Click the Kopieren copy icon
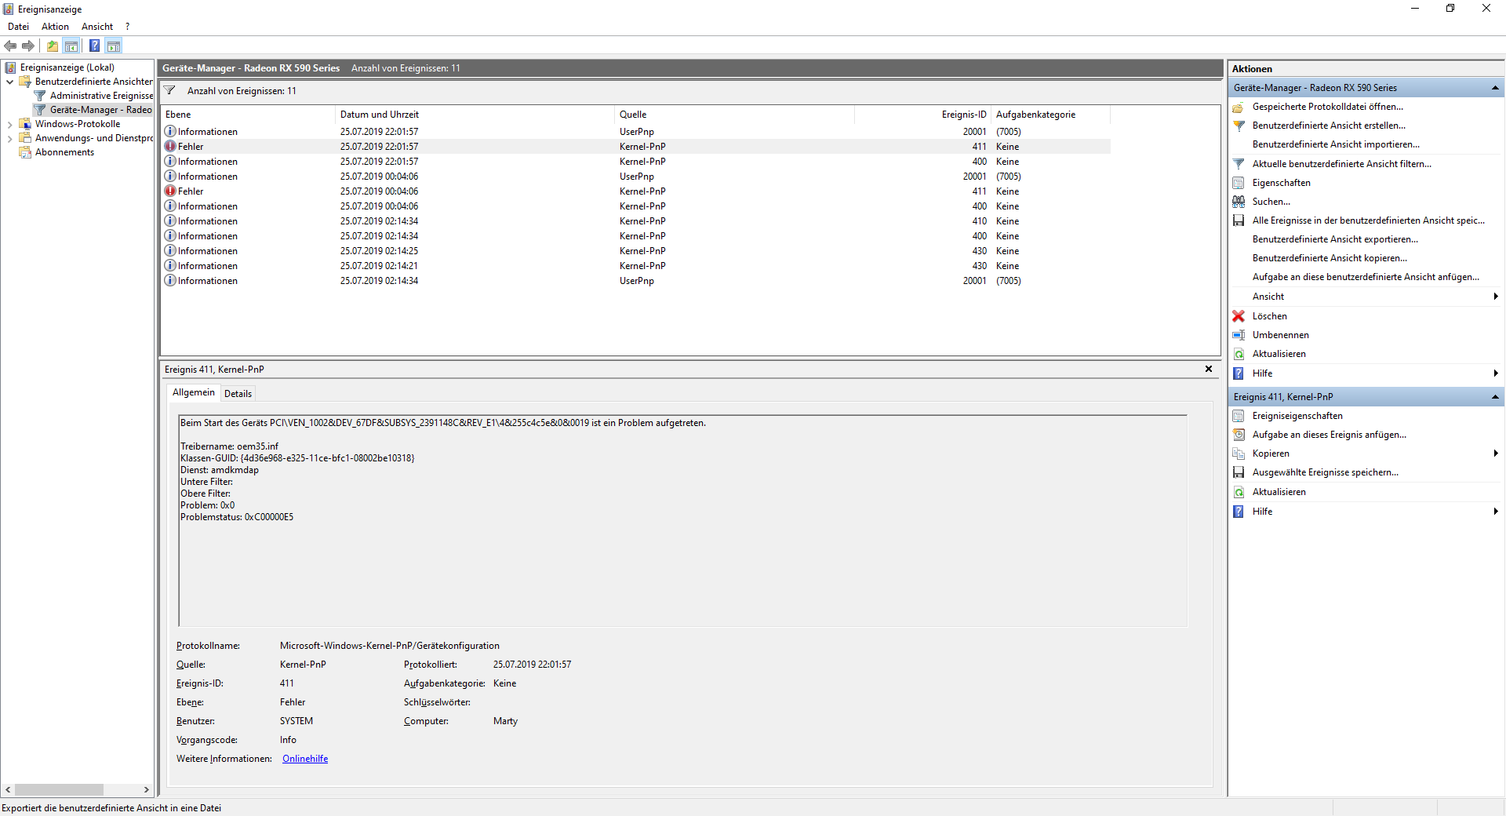Viewport: 1506px width, 816px height. [x=1239, y=454]
